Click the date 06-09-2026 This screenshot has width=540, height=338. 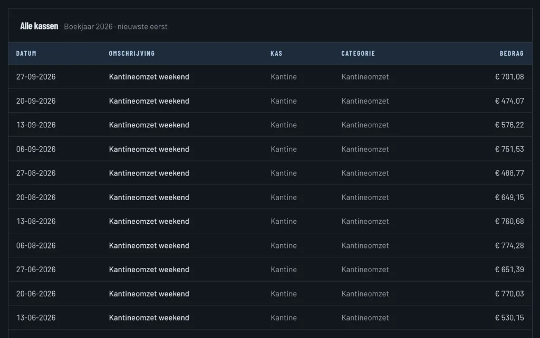tap(36, 149)
